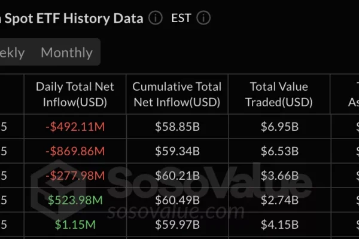359x239 pixels.
Task: Select the $1.15M daily inflow cell
Action: click(75, 225)
